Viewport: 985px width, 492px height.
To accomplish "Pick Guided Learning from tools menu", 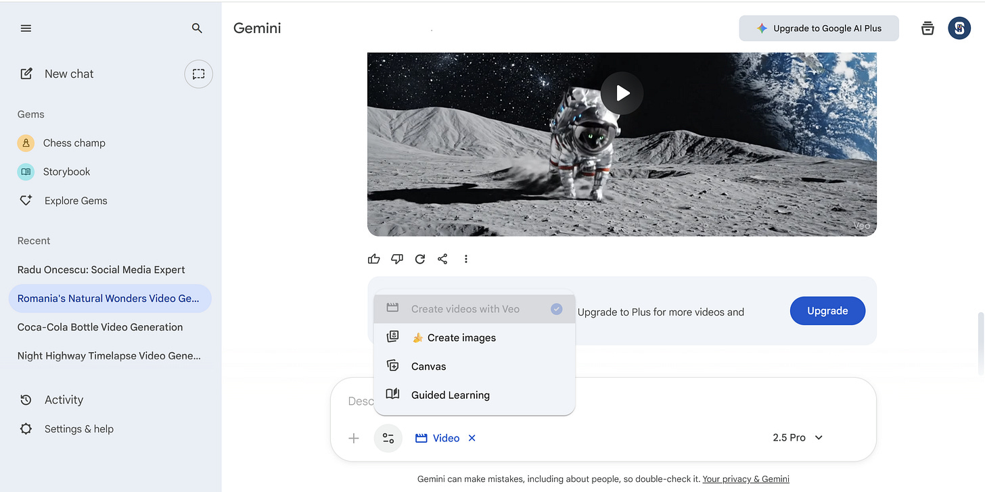I will click(x=474, y=395).
